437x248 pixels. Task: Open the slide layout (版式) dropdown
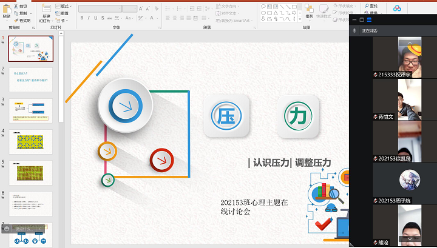coord(64,6)
